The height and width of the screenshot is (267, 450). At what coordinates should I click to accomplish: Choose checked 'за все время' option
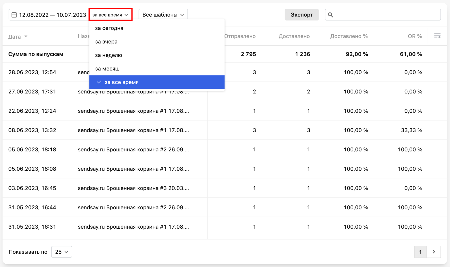pos(121,82)
